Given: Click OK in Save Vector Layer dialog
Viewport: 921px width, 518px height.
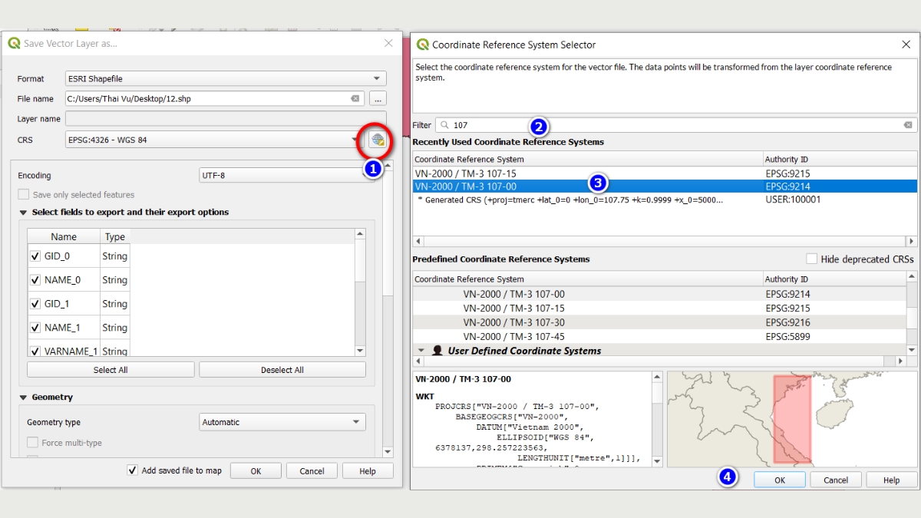Looking at the screenshot, I should point(256,471).
